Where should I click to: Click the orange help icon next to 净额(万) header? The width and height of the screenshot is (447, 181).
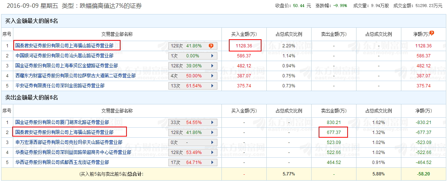pos(432,33)
